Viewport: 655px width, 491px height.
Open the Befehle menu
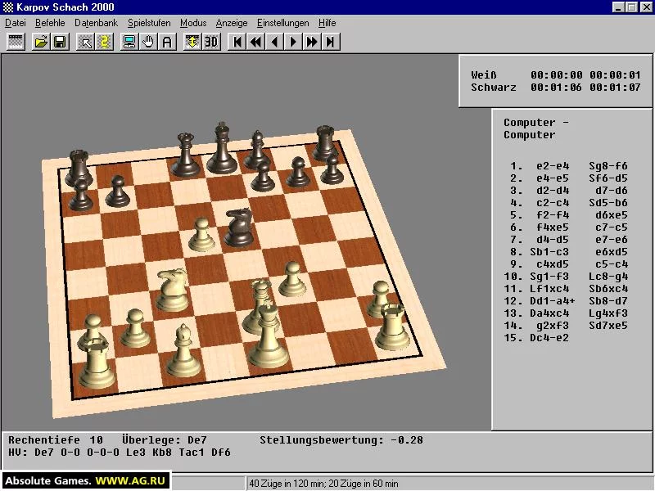[50, 23]
